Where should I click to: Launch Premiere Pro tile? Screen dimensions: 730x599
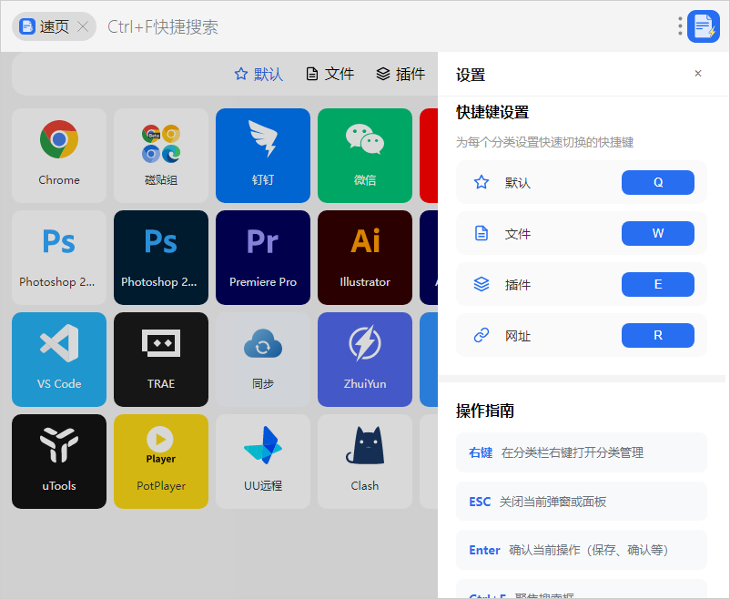(x=263, y=258)
